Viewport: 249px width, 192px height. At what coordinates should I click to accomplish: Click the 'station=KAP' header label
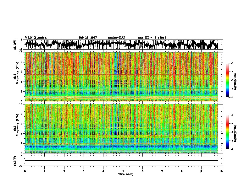(117, 38)
